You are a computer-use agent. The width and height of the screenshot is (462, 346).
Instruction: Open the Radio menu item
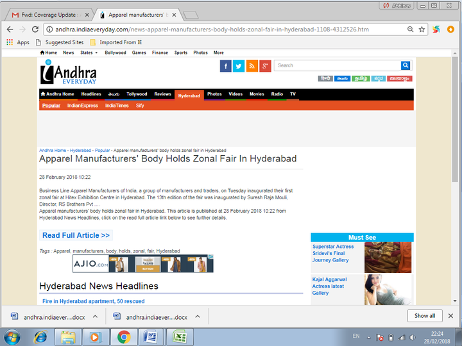pos(277,94)
